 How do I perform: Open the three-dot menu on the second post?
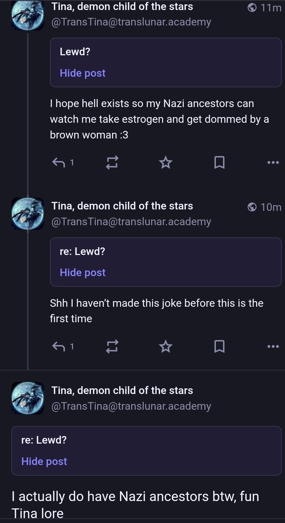pos(273,346)
